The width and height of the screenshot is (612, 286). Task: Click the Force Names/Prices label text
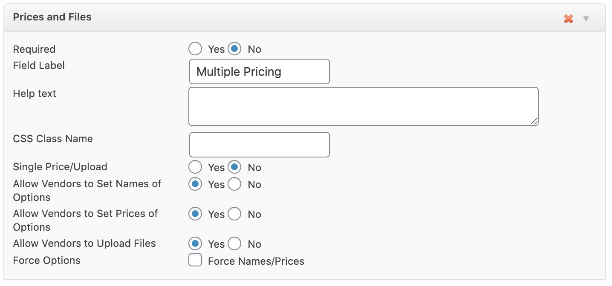[256, 261]
